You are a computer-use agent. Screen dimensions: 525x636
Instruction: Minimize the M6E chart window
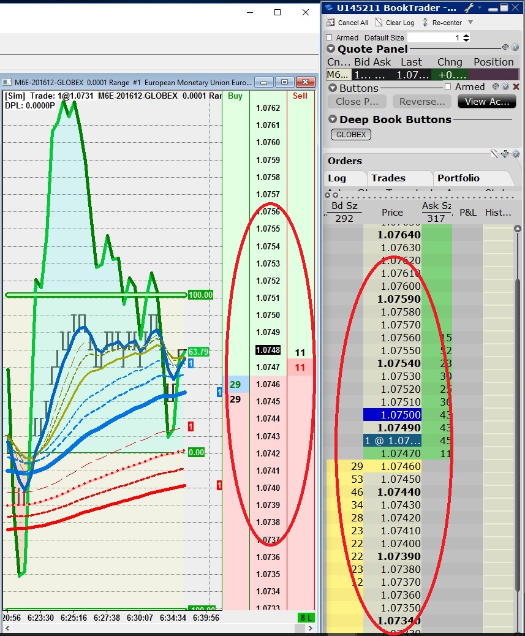[x=264, y=82]
